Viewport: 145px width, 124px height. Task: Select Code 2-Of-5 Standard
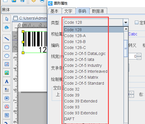(94, 83)
